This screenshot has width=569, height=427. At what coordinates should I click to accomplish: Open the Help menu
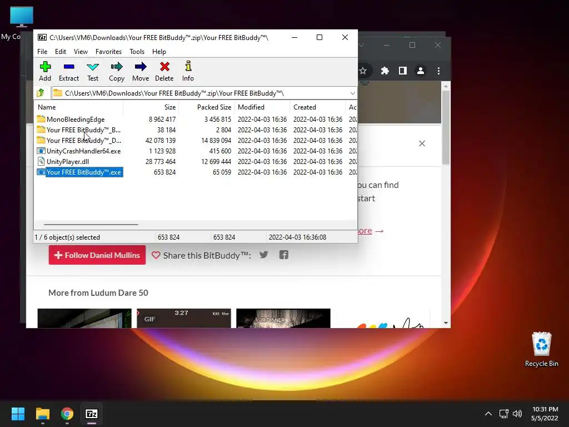[159, 52]
